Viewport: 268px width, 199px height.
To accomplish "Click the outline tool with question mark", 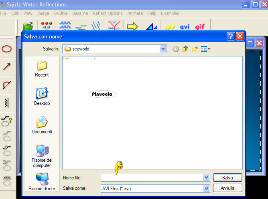I will click(x=7, y=121).
